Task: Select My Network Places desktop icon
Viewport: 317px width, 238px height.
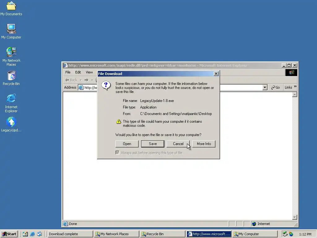Action: point(11,57)
